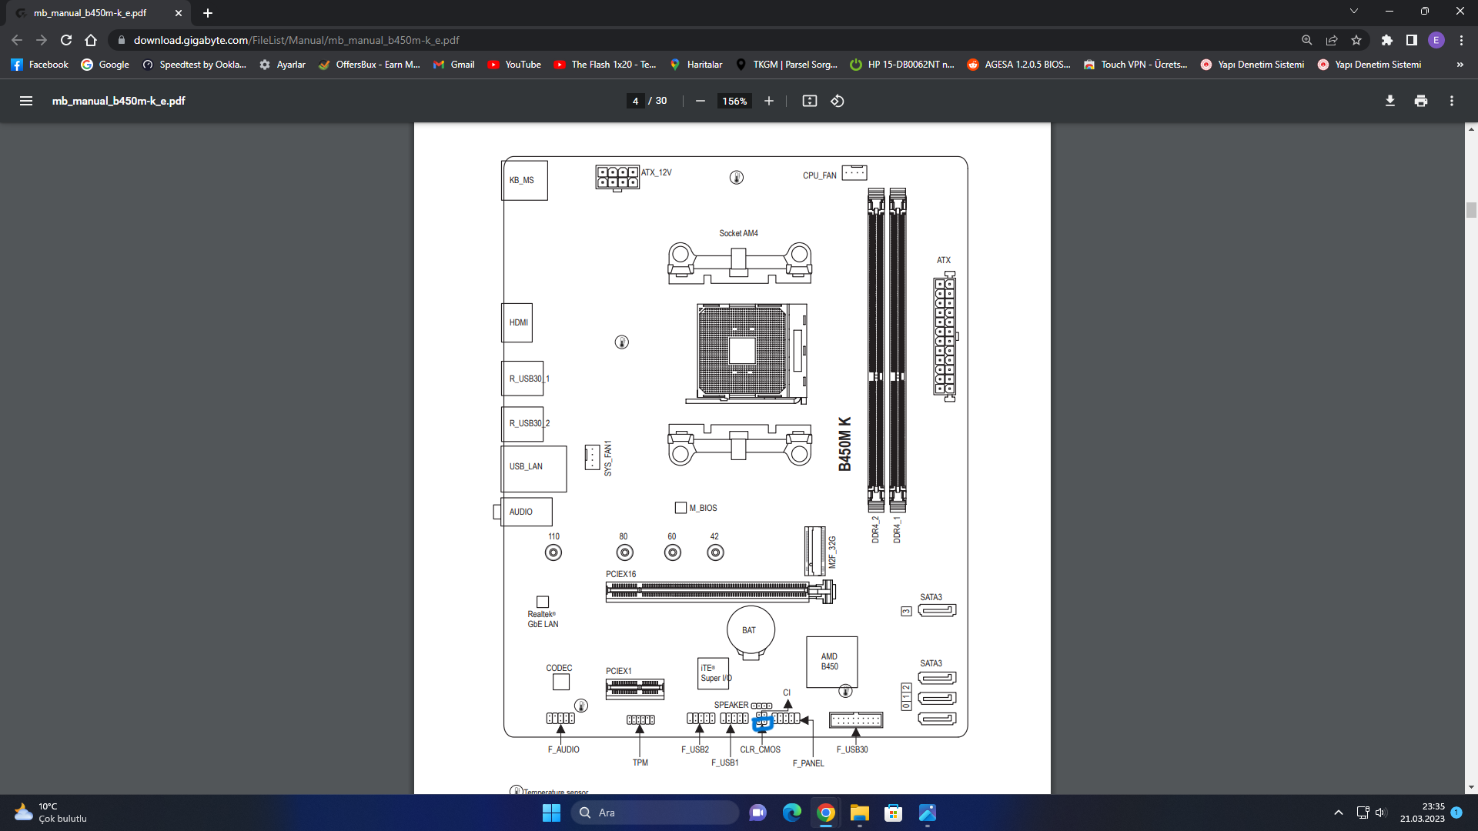Viewport: 1478px width, 831px height.
Task: Click the zoom level field showing 156%
Action: coord(734,101)
